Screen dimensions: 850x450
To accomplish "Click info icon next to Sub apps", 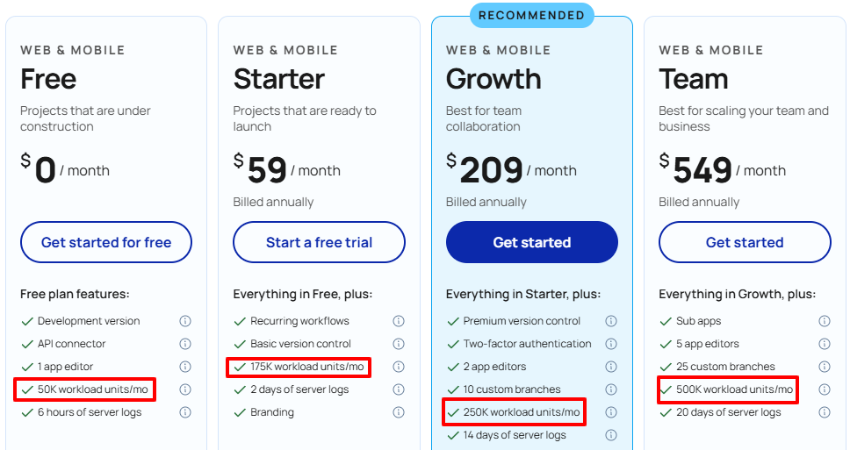I will 825,321.
